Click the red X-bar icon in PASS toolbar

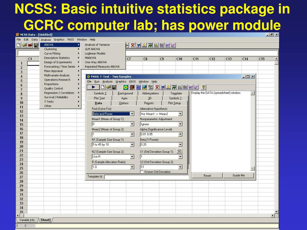click(x=157, y=87)
